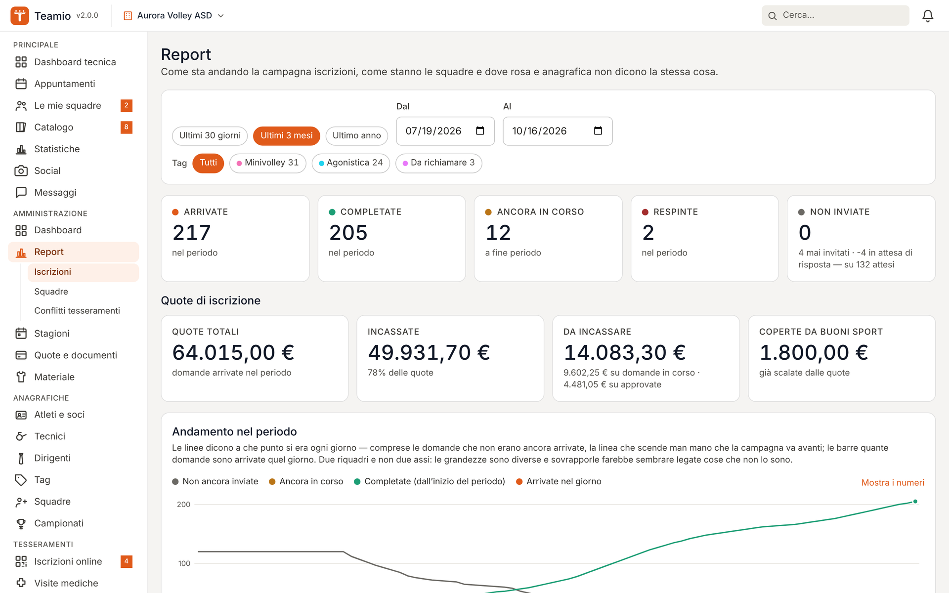Select the Ultimi 30 giorni range

(210, 136)
